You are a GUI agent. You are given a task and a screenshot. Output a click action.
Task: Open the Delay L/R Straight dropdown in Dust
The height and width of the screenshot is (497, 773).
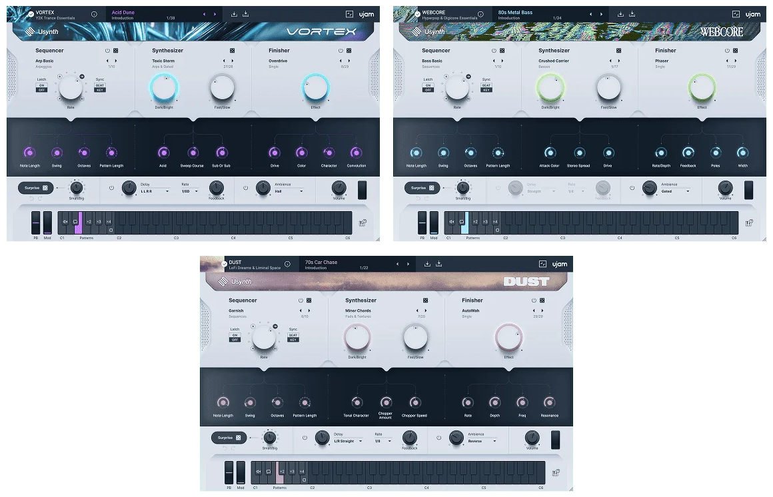coord(348,441)
